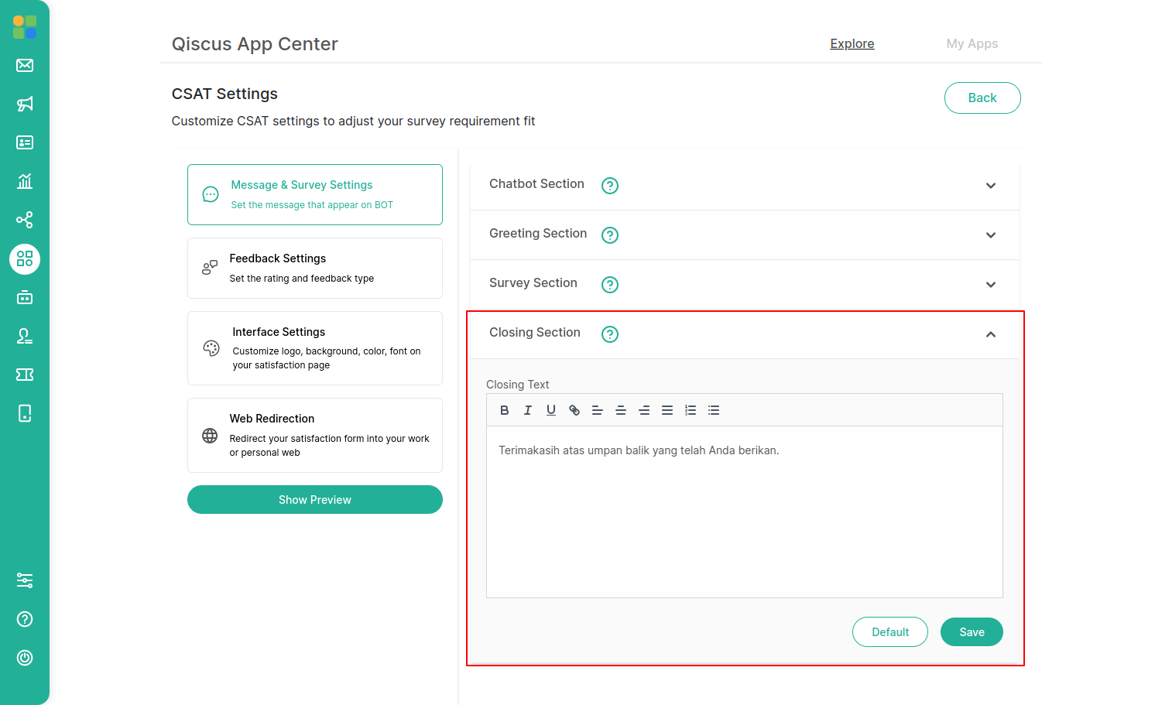Open the Broadcast megaphone sidebar icon
The image size is (1155, 705).
[25, 104]
